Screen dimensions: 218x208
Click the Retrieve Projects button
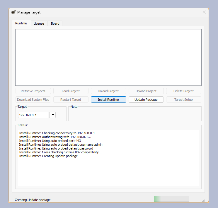33,91
